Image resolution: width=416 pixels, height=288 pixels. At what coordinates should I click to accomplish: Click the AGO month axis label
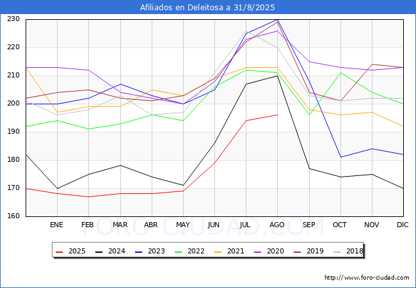(277, 225)
